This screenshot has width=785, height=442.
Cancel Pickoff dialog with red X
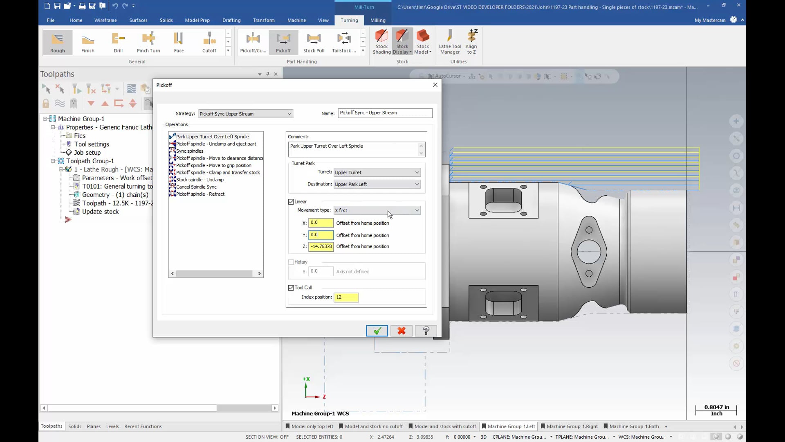pos(401,331)
